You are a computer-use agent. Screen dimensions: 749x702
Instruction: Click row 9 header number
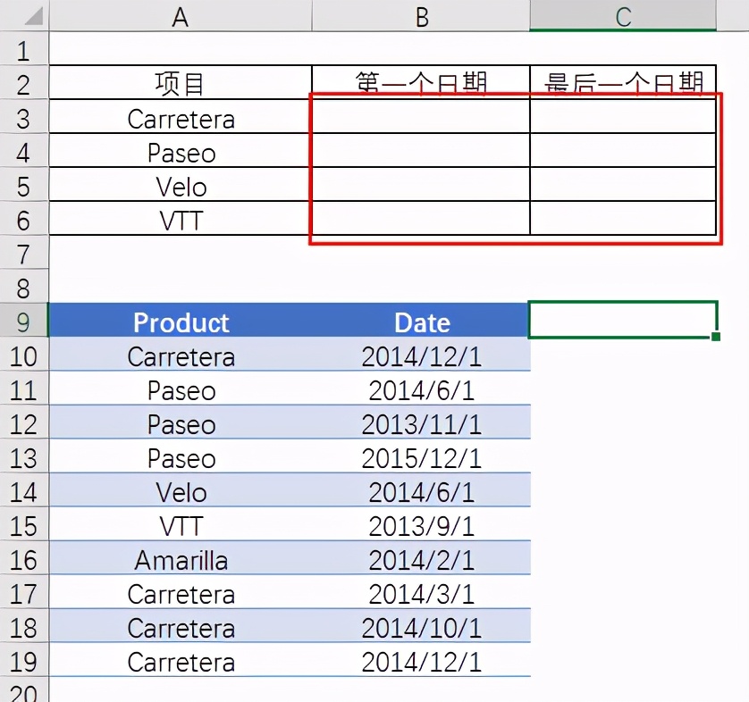(24, 322)
